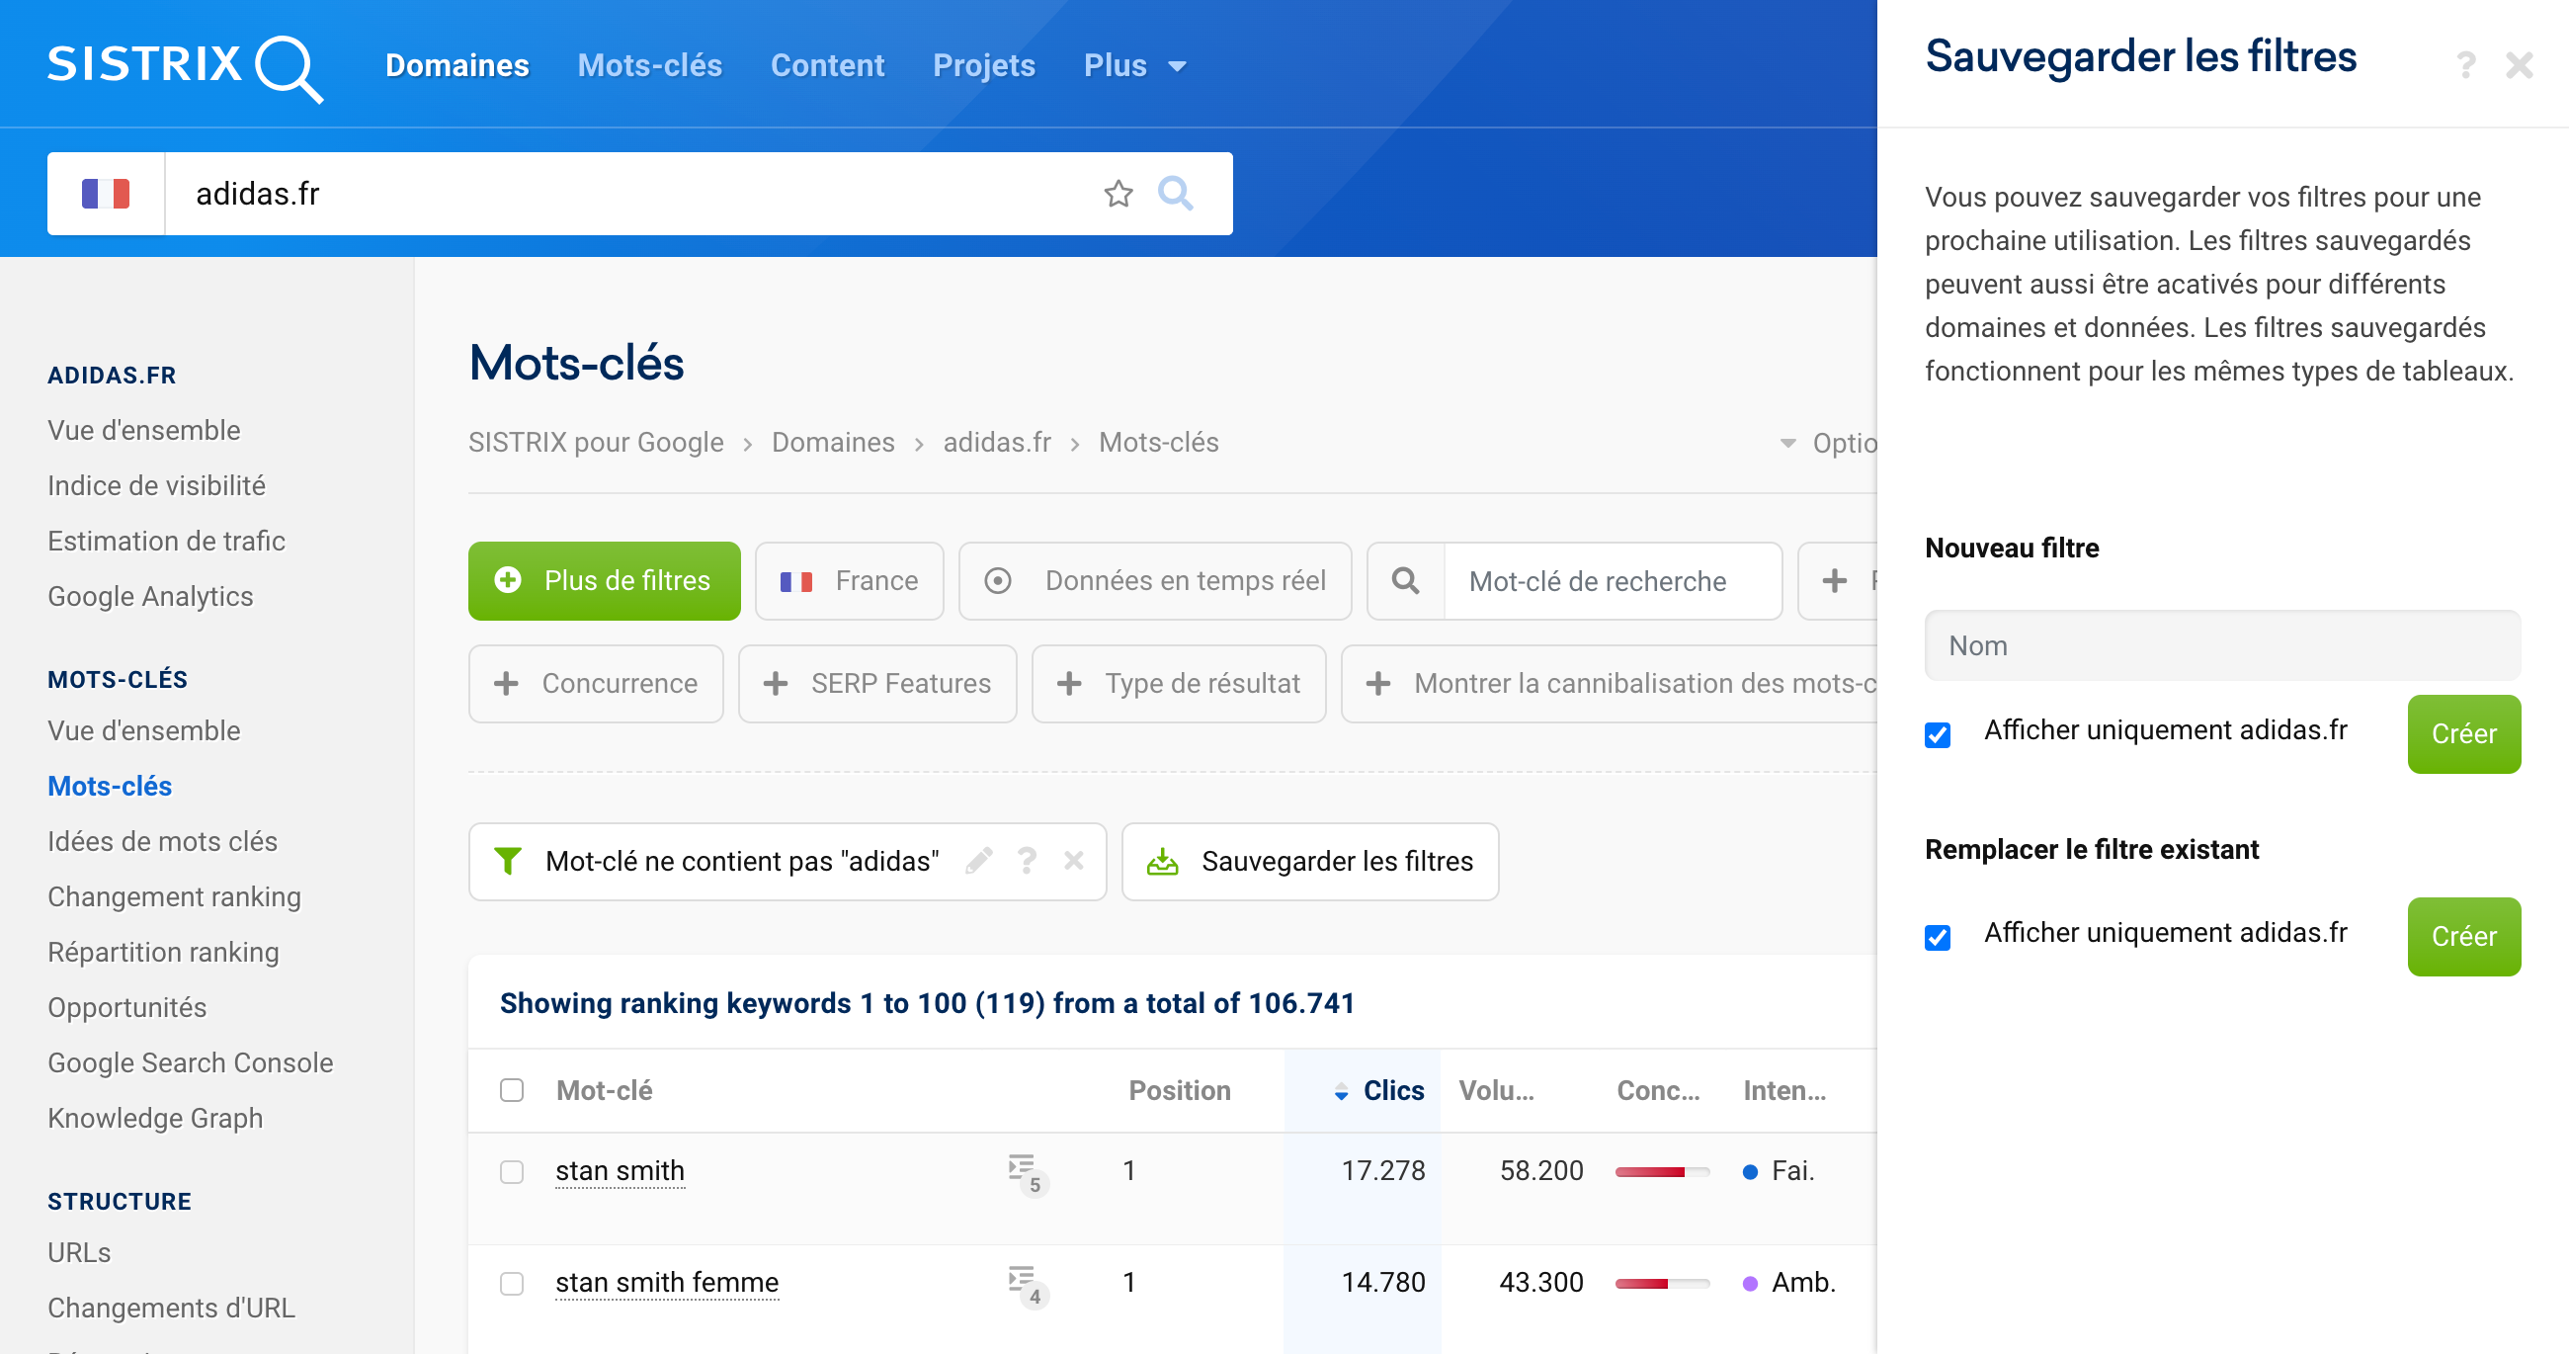The width and height of the screenshot is (2569, 1354).
Task: Toggle 'Afficher uniquement adidas.fr' under Remplacer le filtre
Action: [x=1939, y=934]
